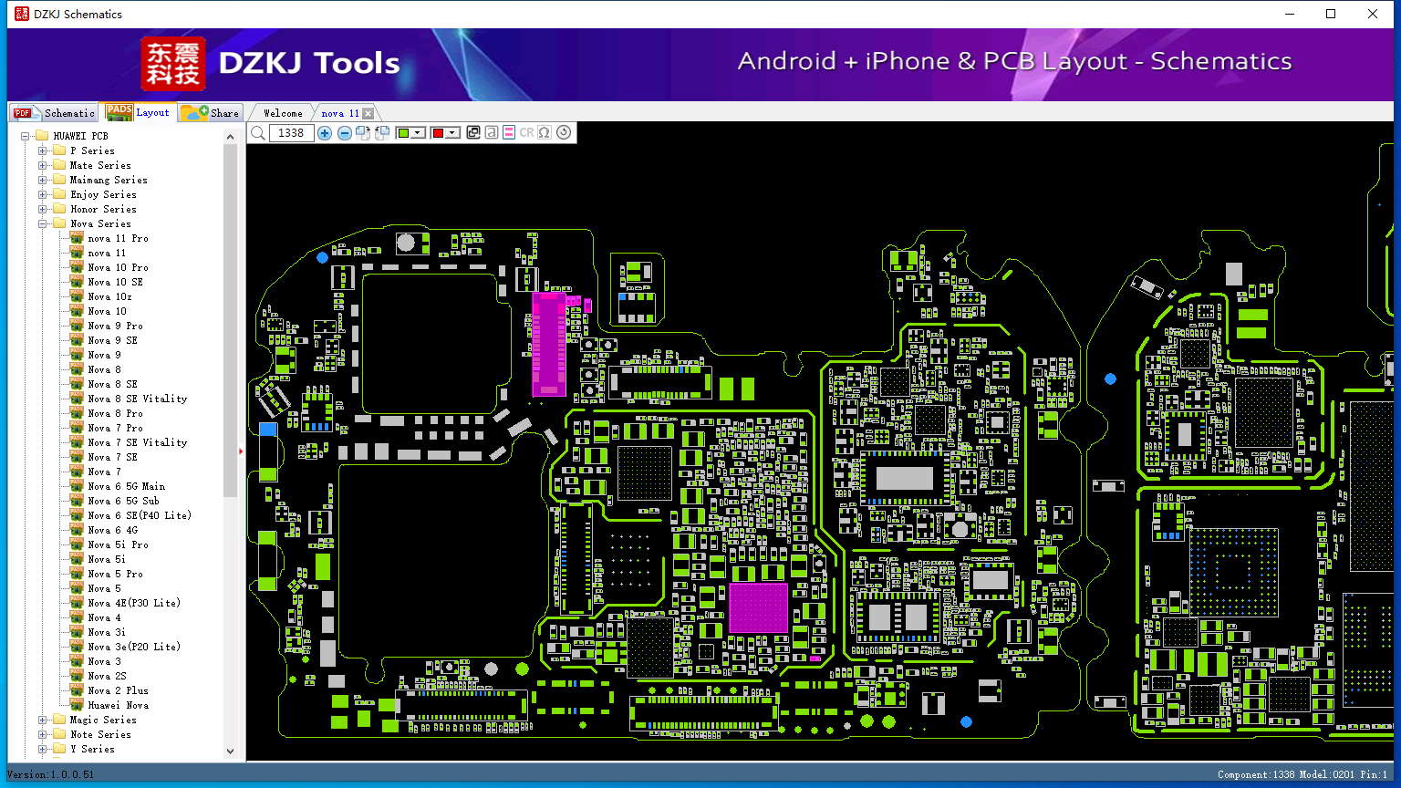This screenshot has height=788, width=1401.
Task: Click the magnifier search icon
Action: [258, 132]
